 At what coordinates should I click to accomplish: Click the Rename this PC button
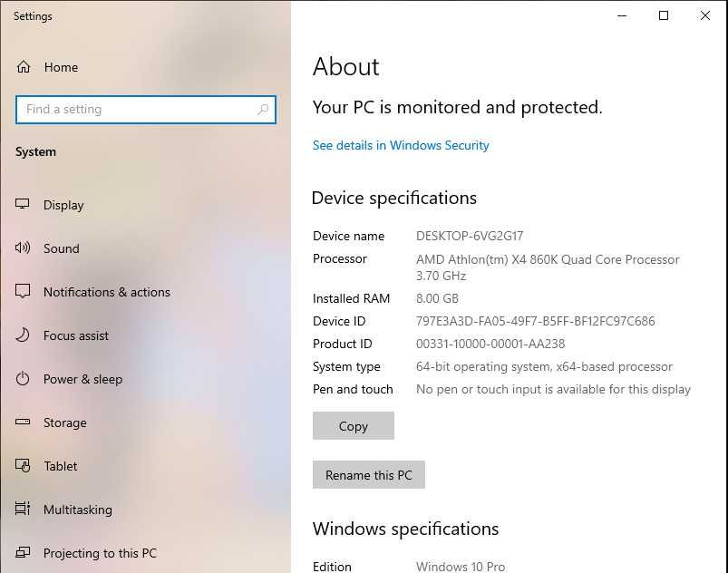(x=369, y=475)
